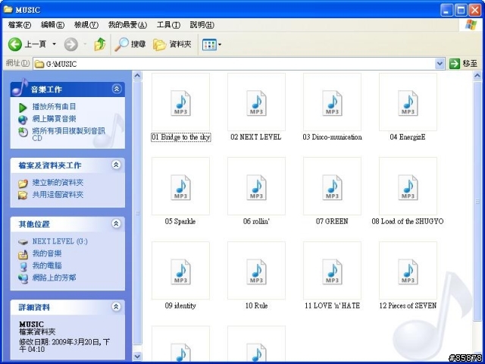485x364 pixels.
Task: Select the 11 LOVE 'n' HATE MP3 icon
Action: pyautogui.click(x=332, y=271)
